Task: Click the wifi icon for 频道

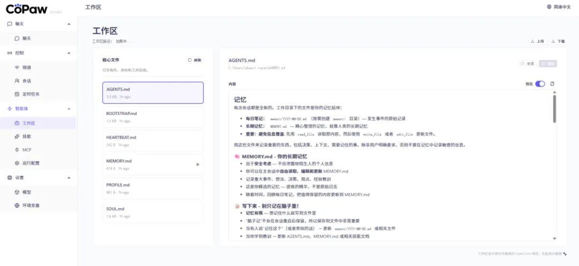Action: [17, 67]
